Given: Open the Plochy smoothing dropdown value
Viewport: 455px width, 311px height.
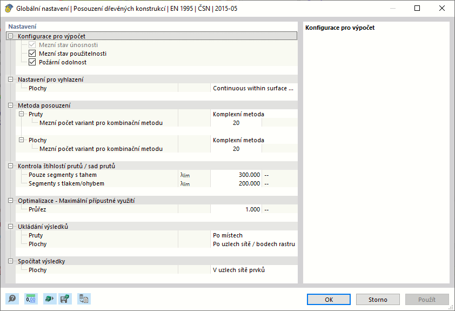Looking at the screenshot, I should [253, 88].
